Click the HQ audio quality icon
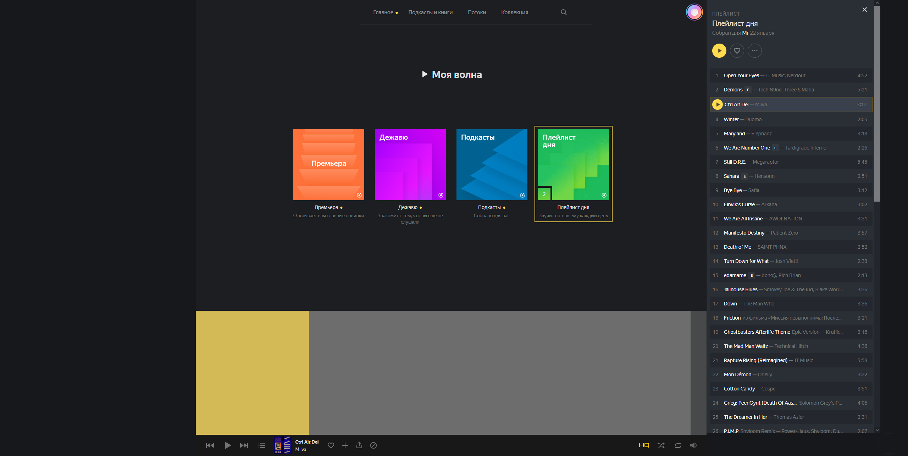 (x=644, y=445)
